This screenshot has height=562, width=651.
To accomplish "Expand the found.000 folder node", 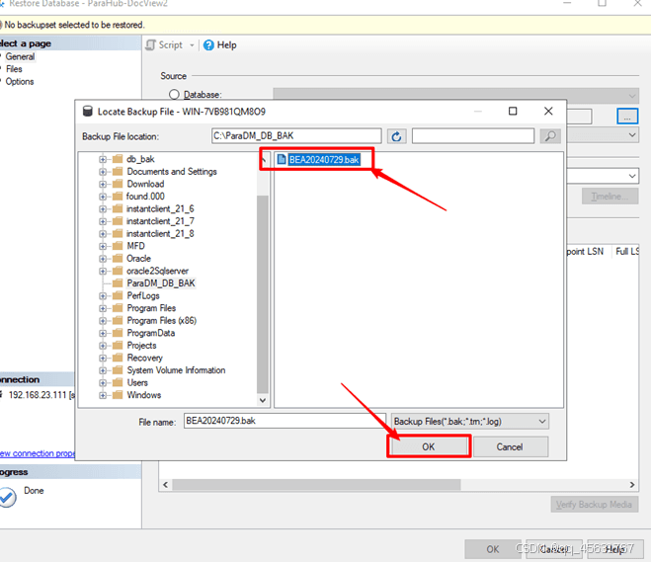I will (103, 197).
